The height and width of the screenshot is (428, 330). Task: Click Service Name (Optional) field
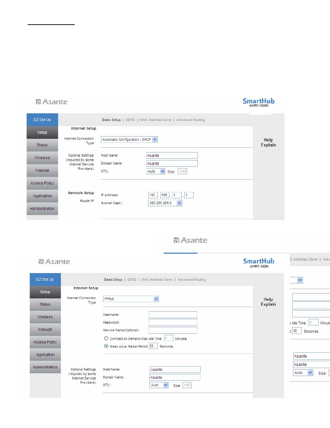(x=173, y=330)
